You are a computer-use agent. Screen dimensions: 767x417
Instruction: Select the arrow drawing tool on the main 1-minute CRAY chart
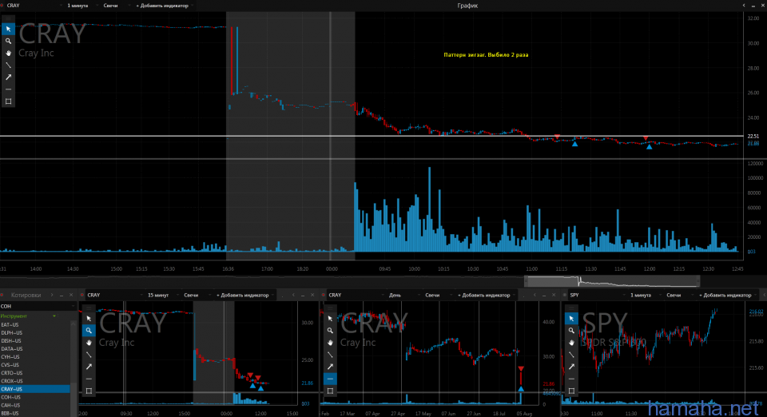tap(8, 77)
